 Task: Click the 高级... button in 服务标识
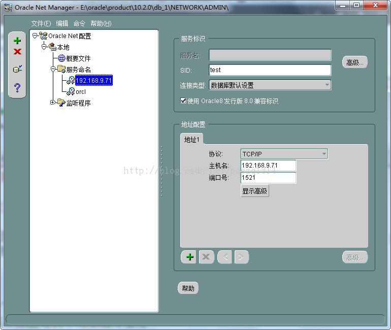[355, 62]
